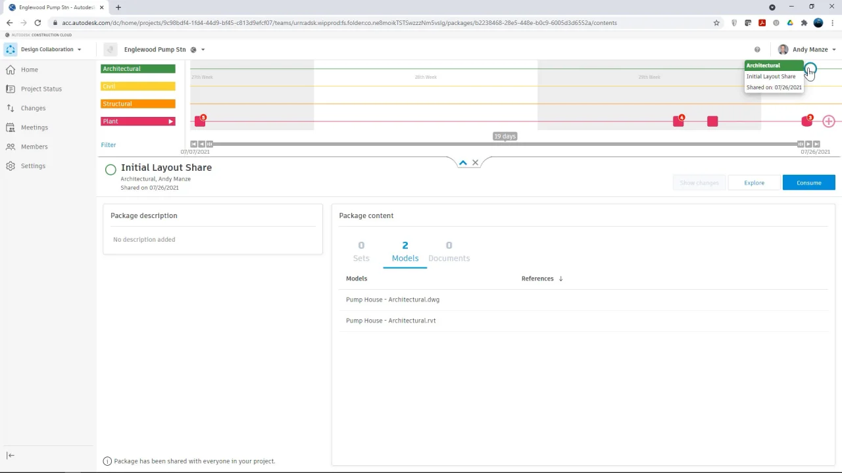This screenshot has height=473, width=842.
Task: Open the timeline Filter link
Action: pyautogui.click(x=109, y=145)
